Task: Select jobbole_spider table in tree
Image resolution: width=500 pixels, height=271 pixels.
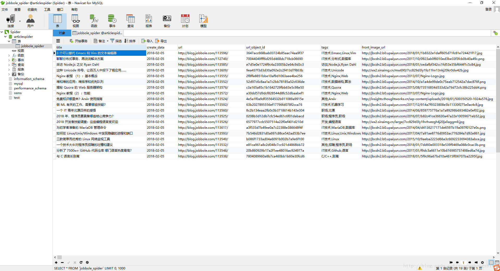Action: 32,46
